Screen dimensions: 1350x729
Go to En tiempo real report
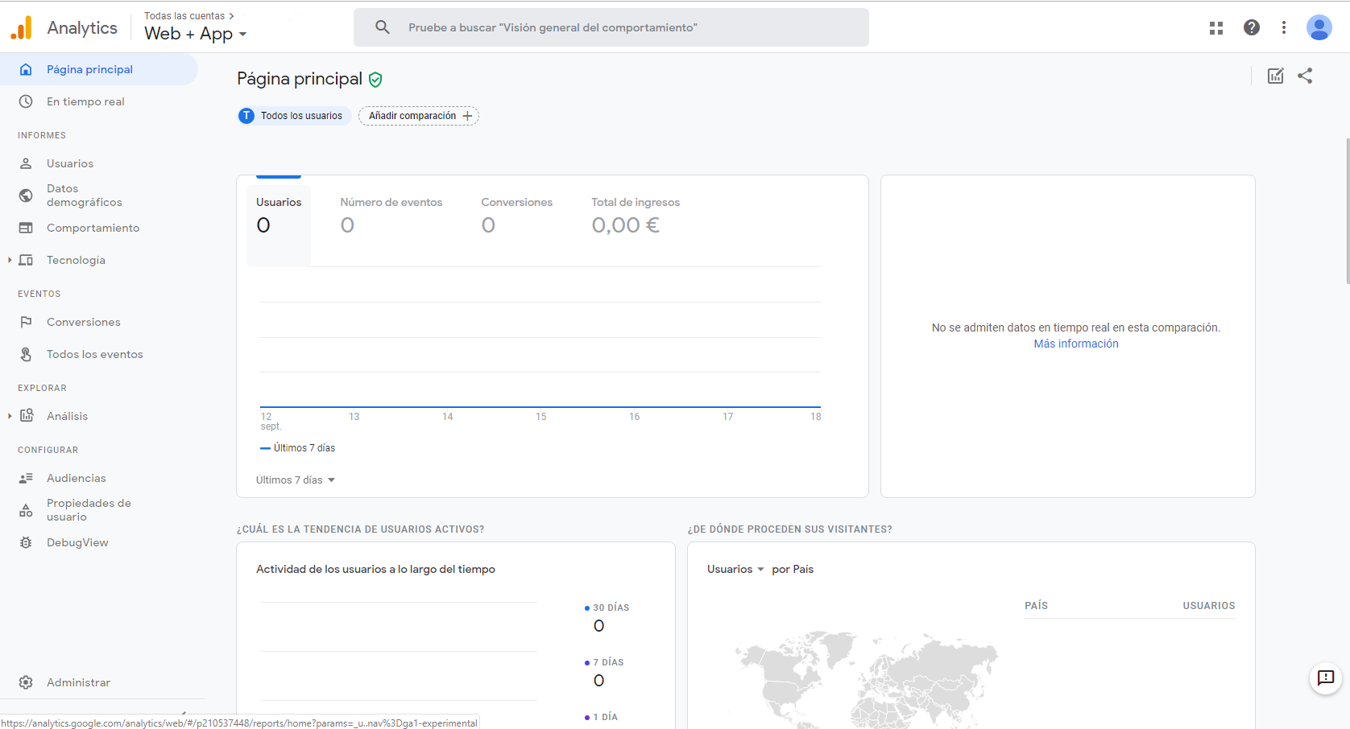point(85,101)
